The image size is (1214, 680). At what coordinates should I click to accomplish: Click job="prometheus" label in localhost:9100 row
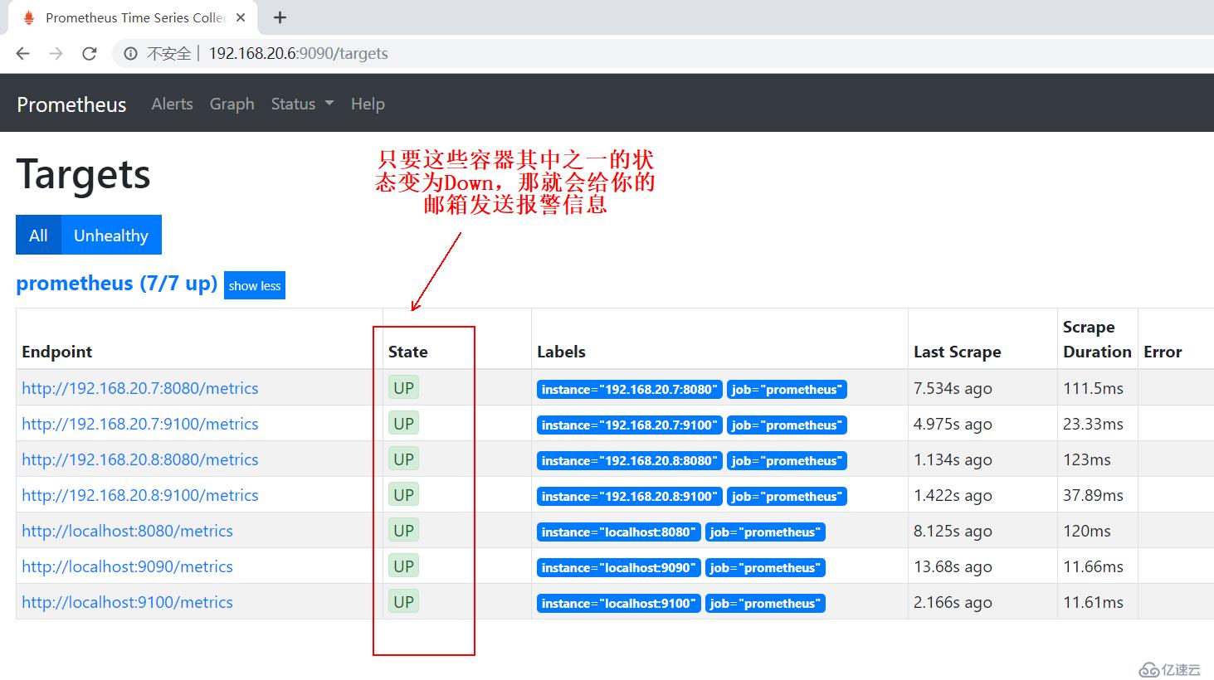765,603
